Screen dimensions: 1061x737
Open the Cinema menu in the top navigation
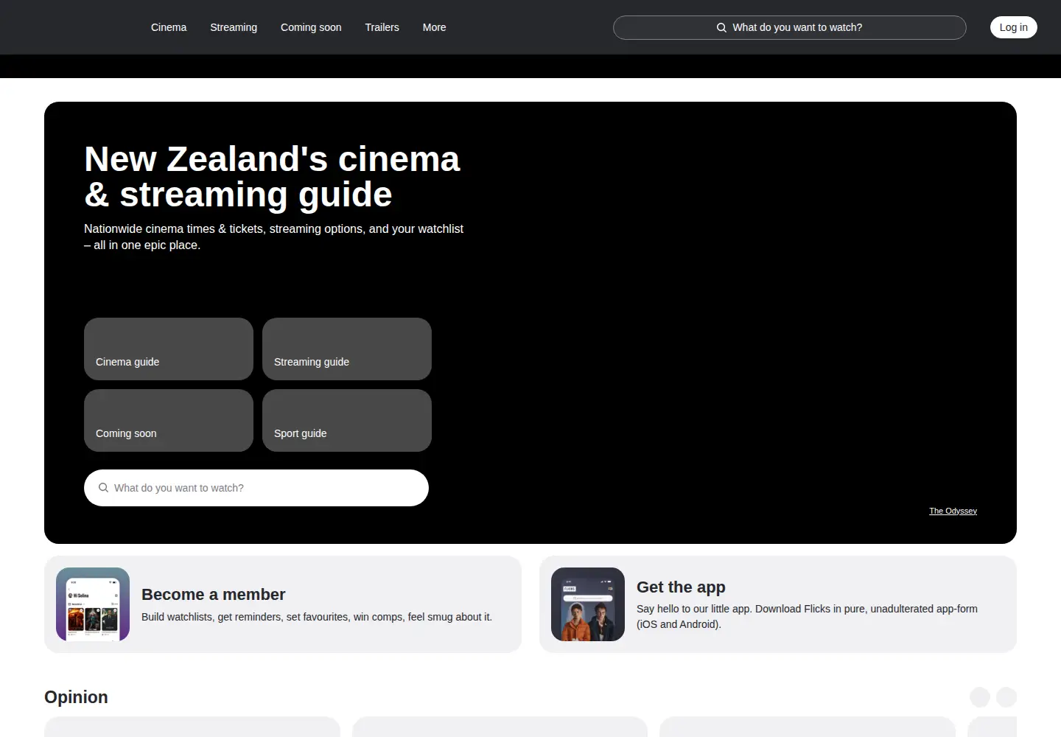[169, 27]
